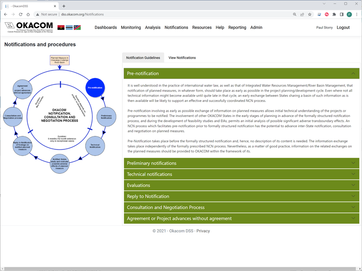Click the Privacy link in footer
Viewport: 362px width, 271px height.
[203, 231]
